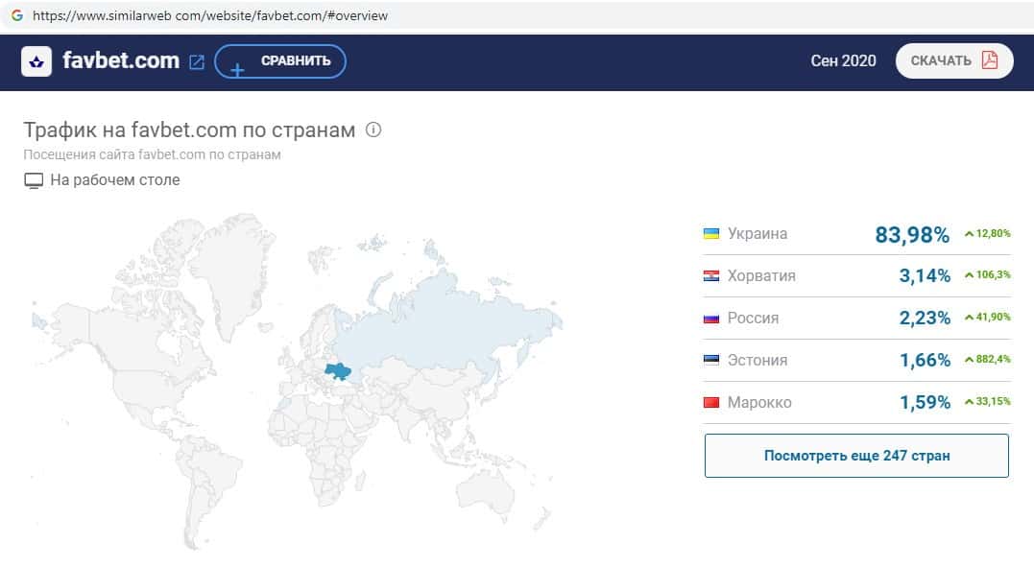The width and height of the screenshot is (1034, 567).
Task: Click highlighted Ukraine on the world map
Action: click(339, 372)
